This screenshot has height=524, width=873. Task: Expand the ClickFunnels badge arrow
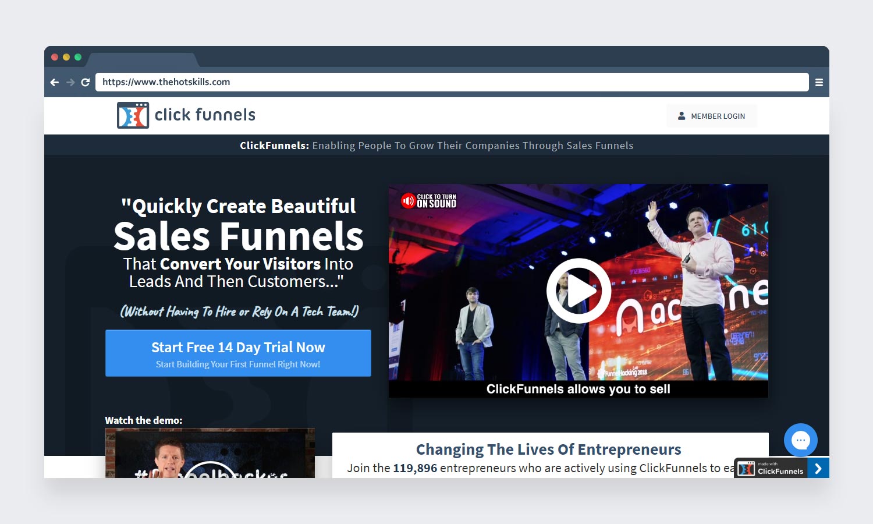818,468
